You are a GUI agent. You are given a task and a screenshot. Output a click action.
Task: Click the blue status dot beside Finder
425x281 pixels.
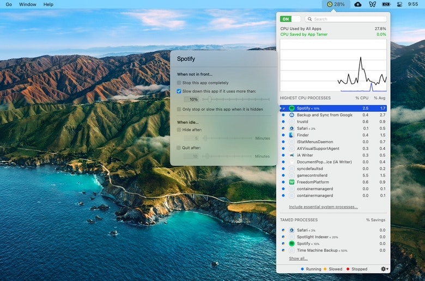tap(283, 135)
